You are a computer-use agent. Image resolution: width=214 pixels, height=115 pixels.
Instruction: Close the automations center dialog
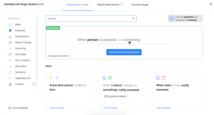click(x=211, y=4)
